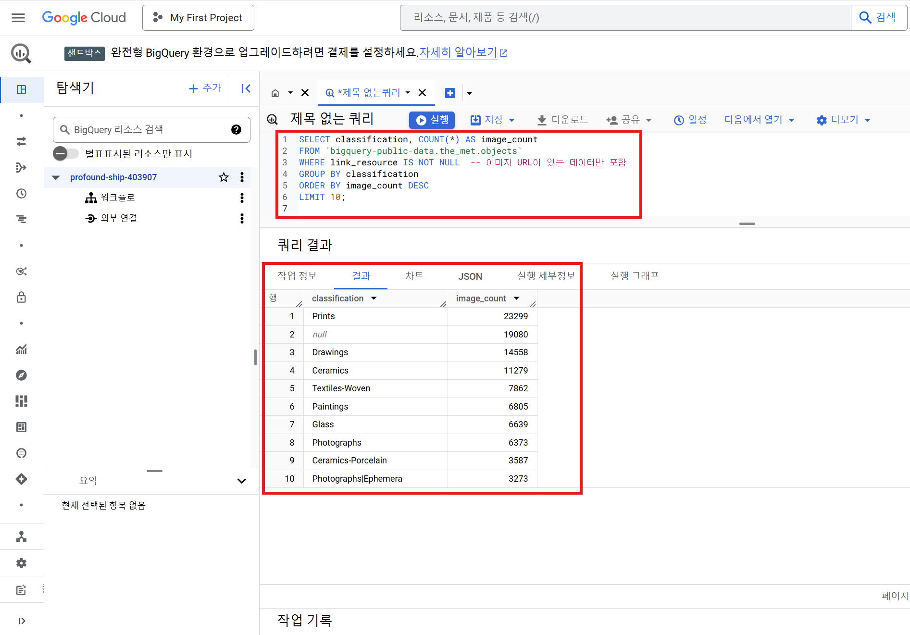Star the profound-ship-403907 project
Screen dimensions: 910x635
coord(224,177)
